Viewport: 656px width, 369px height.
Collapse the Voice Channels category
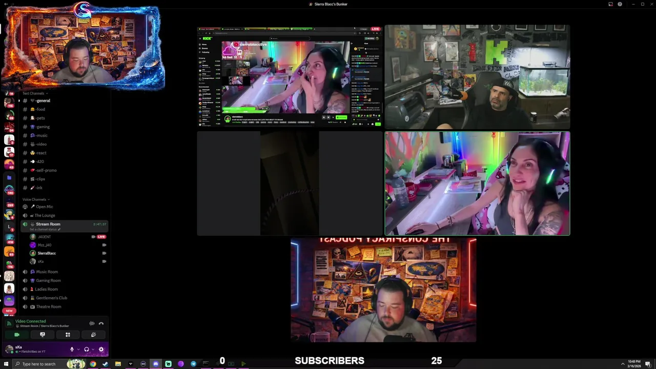click(x=36, y=199)
